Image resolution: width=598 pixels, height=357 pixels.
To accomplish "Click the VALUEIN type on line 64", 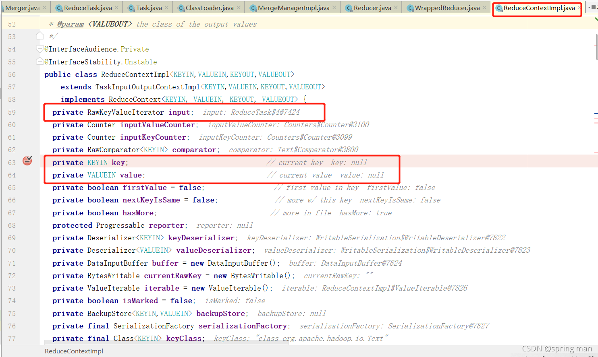I will (x=102, y=175).
